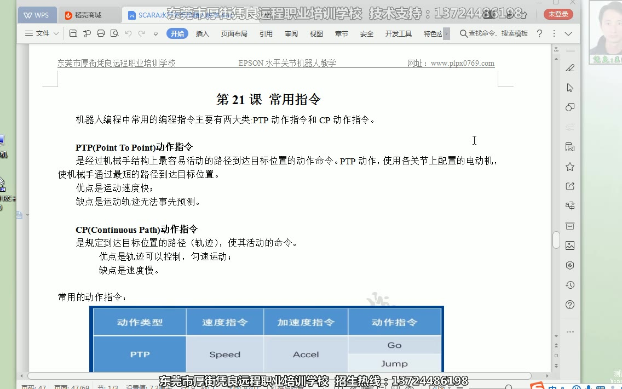Open the history clock icon in sidebar

tap(570, 285)
